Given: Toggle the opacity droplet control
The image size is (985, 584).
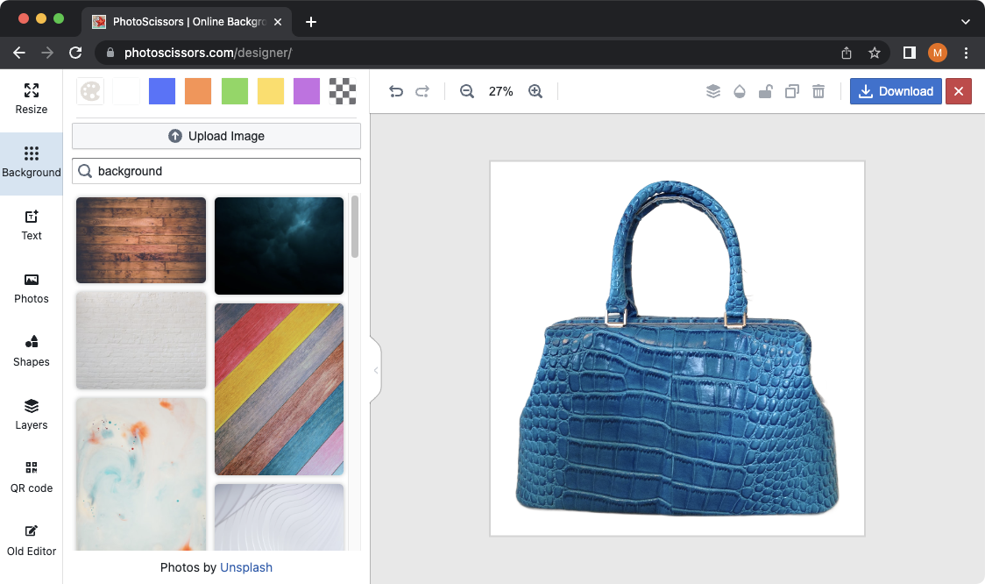Looking at the screenshot, I should (x=739, y=91).
